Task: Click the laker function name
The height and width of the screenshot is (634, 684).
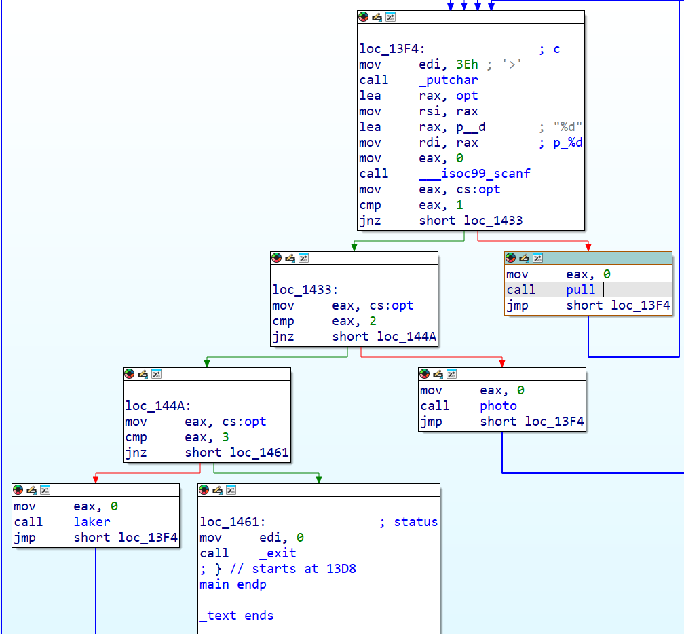Action: click(x=92, y=522)
